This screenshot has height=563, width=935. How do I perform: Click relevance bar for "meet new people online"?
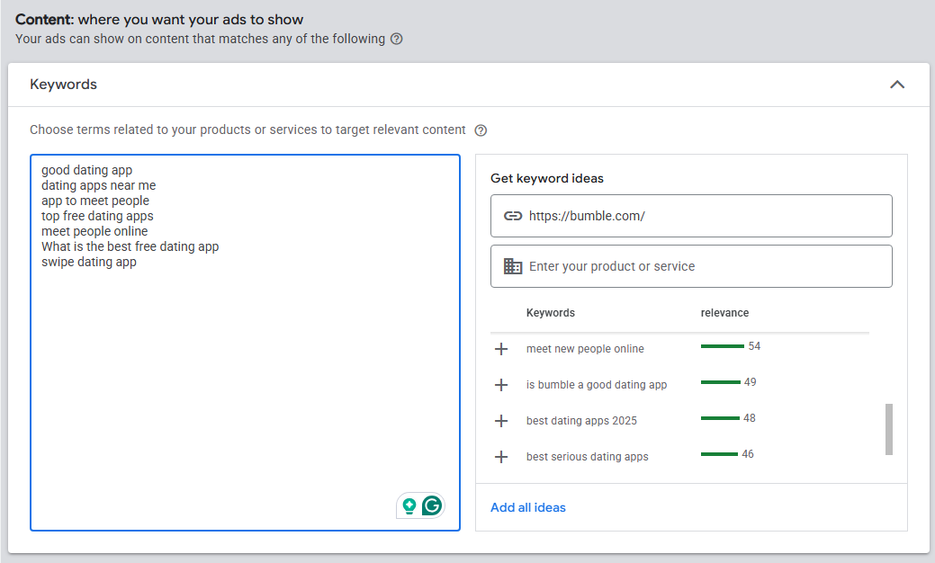[722, 345]
